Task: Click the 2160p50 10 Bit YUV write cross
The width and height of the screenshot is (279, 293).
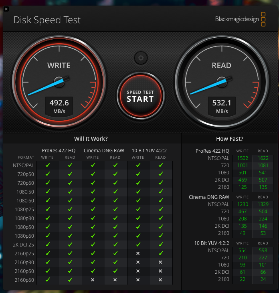Action: (138, 271)
